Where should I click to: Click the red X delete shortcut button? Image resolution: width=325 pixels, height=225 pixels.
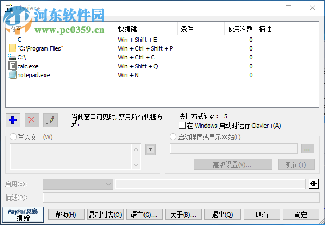tap(32, 120)
